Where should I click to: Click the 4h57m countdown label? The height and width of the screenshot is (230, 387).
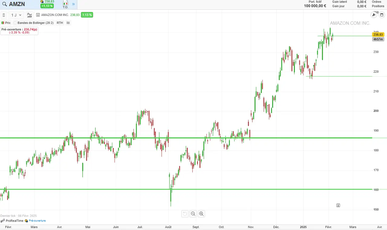click(x=378, y=39)
